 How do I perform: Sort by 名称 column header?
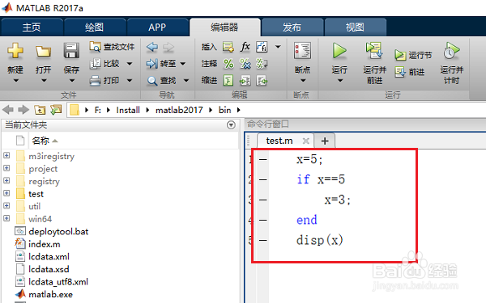[x=40, y=141]
